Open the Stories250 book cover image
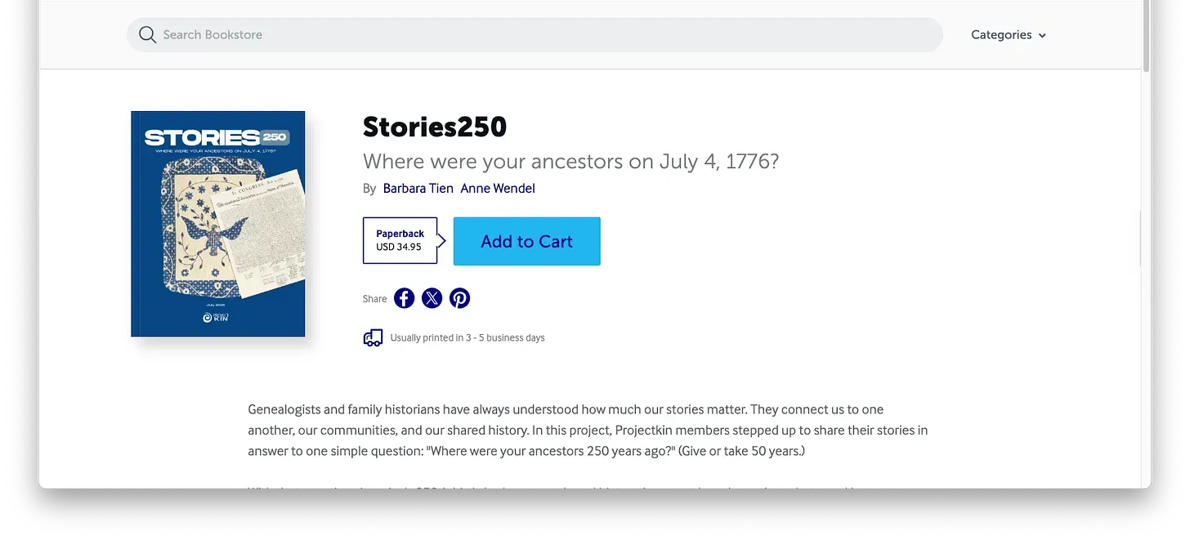1190x540 pixels. pyautogui.click(x=218, y=224)
